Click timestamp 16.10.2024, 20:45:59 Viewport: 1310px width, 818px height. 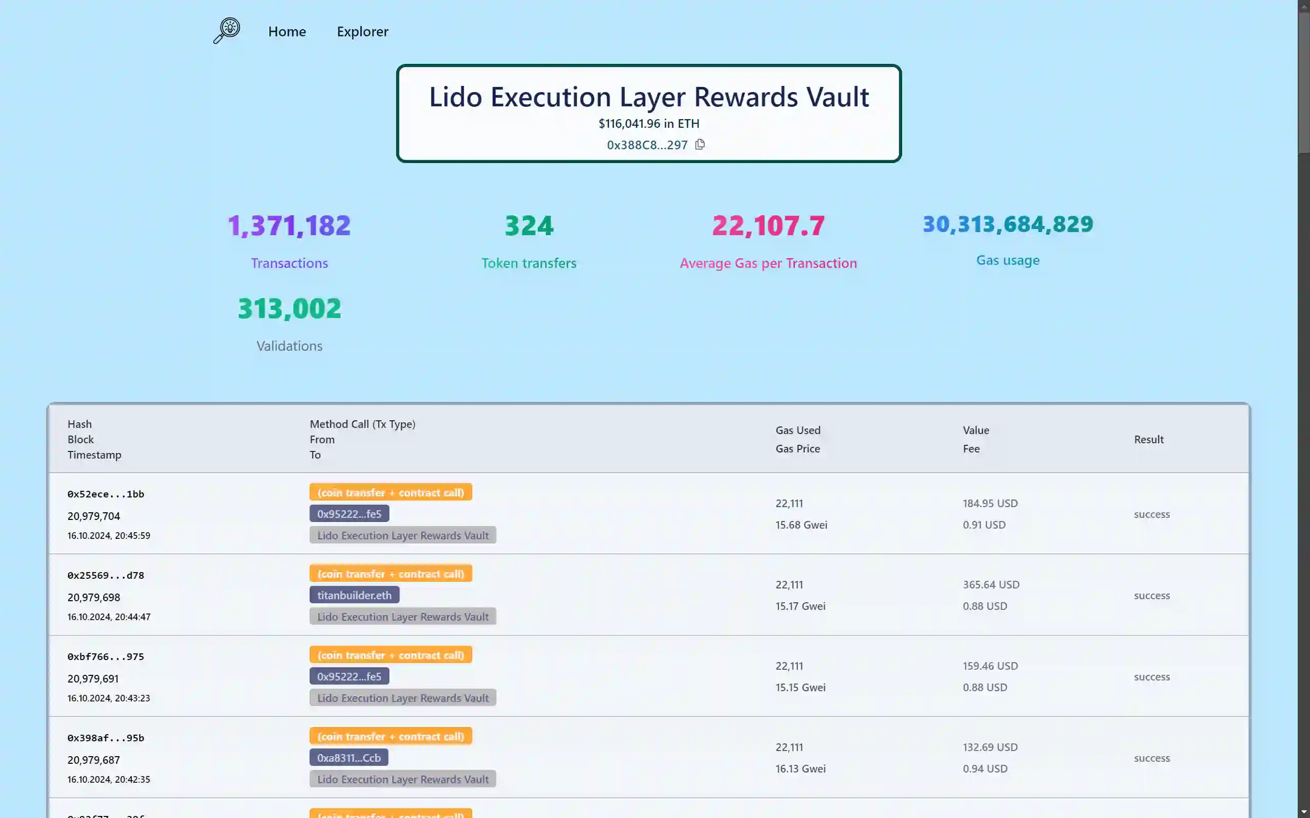109,536
